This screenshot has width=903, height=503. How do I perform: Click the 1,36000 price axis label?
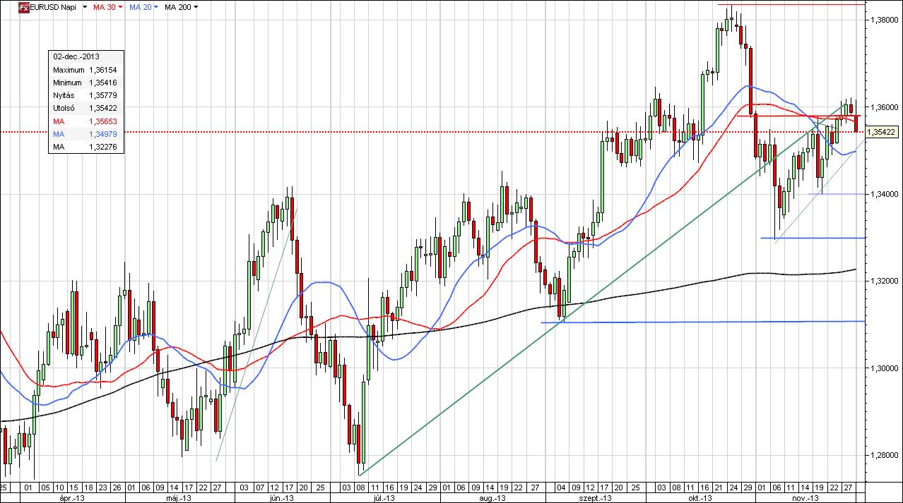click(x=885, y=107)
